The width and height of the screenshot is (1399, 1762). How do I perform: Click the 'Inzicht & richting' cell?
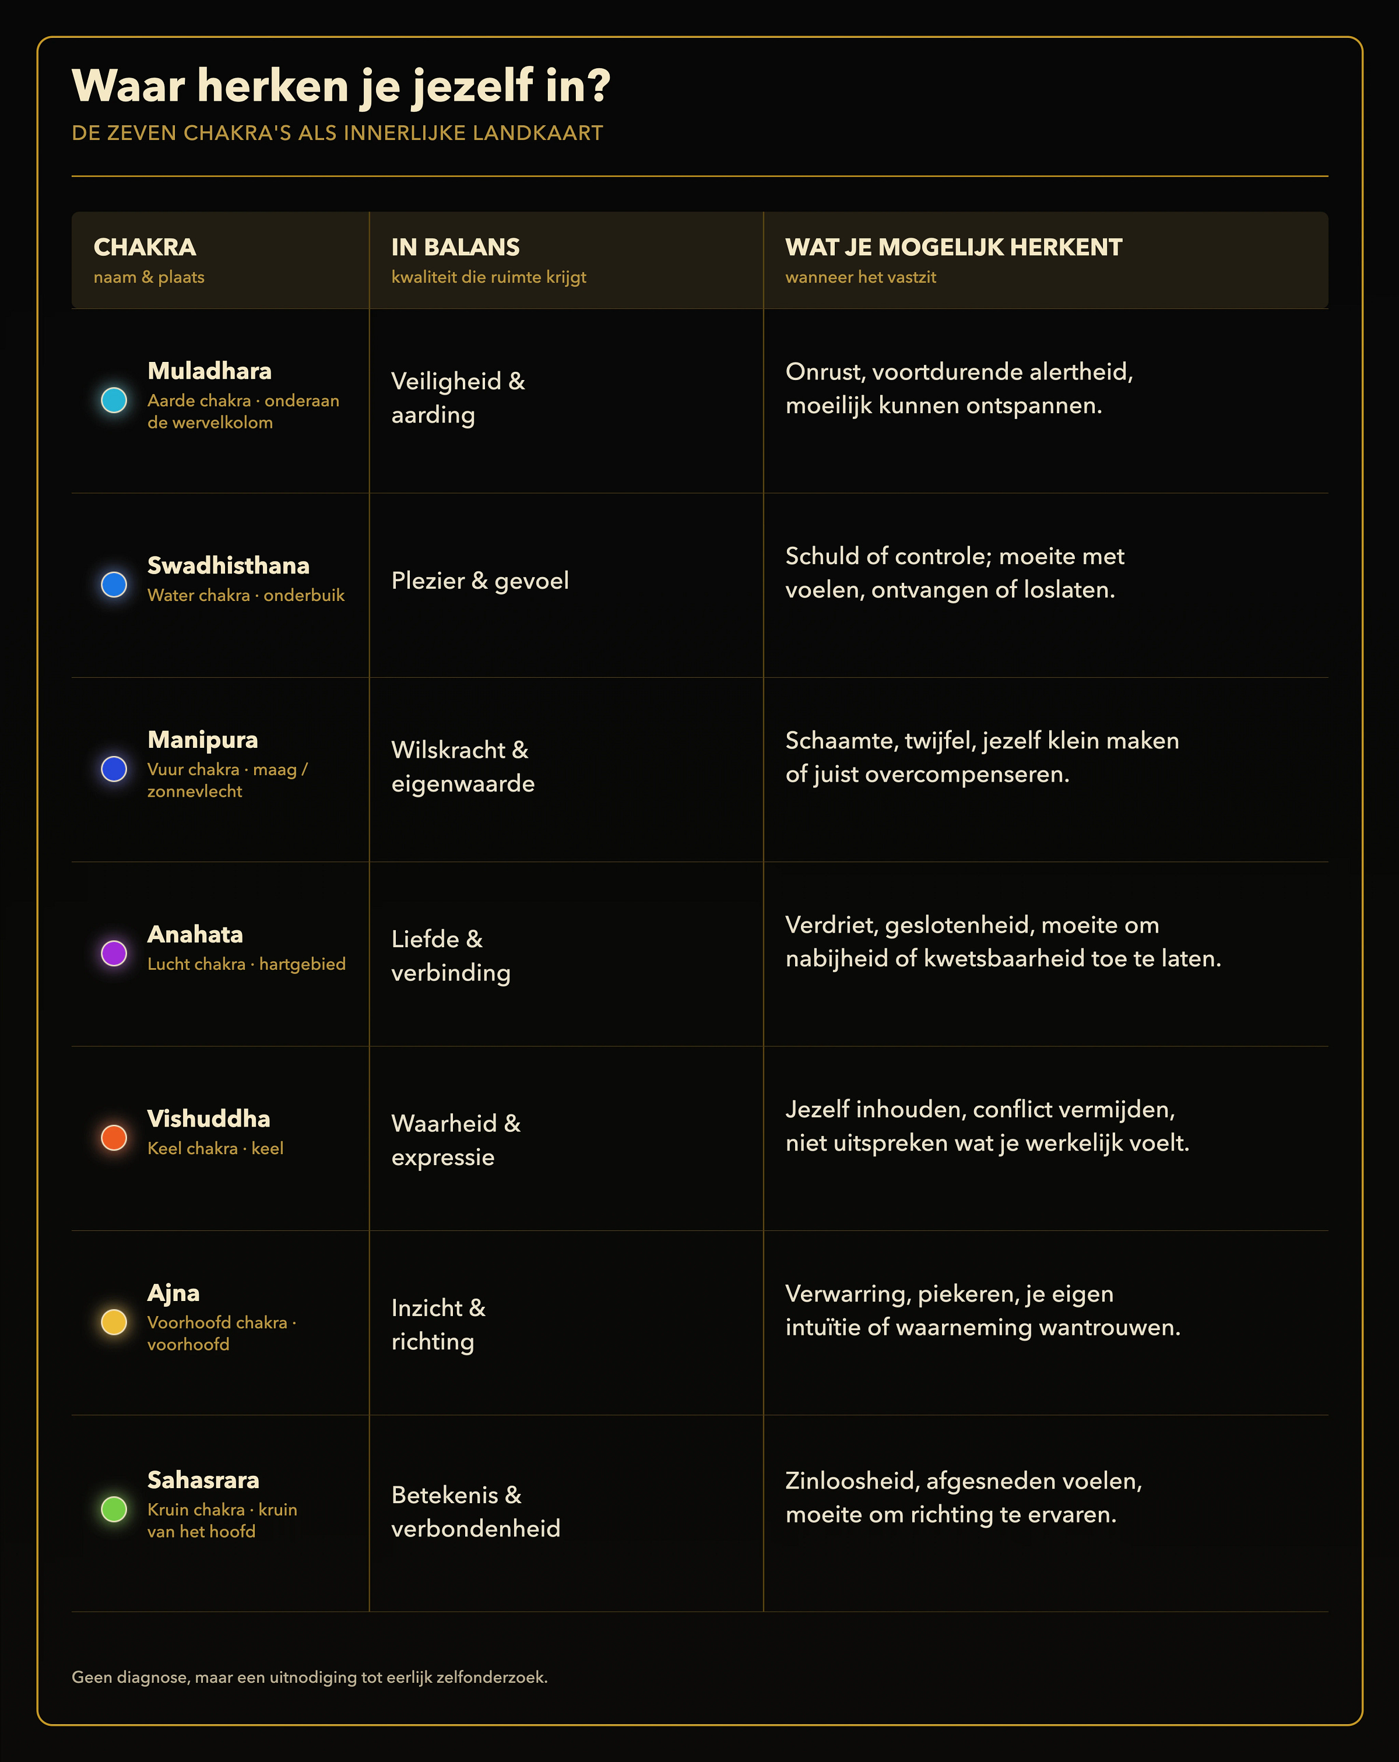(439, 1325)
